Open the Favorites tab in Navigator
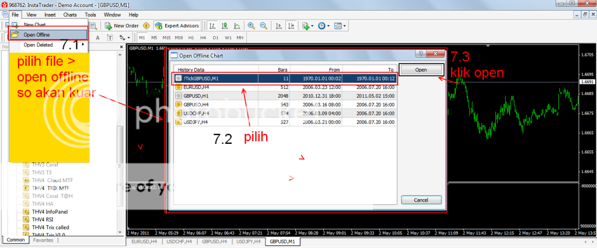The height and width of the screenshot is (248, 597). 43,240
